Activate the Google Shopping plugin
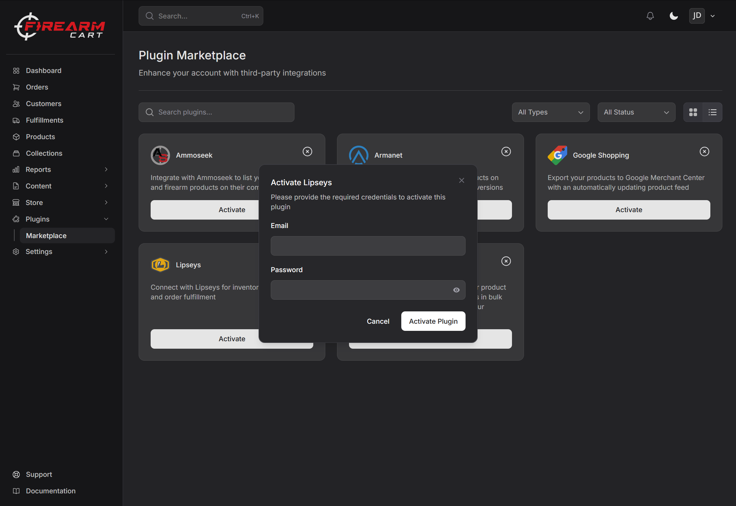The width and height of the screenshot is (736, 506). [x=629, y=210]
